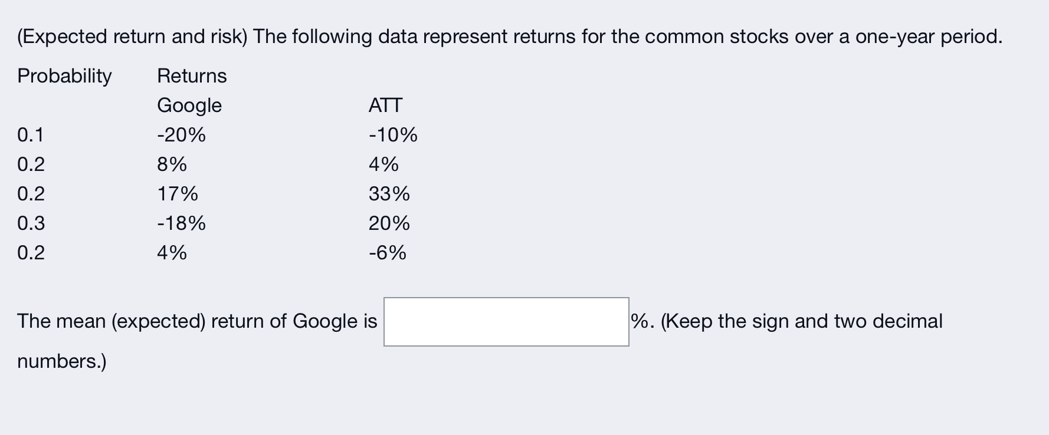
Task: Select the 33% ATT return value
Action: coord(389,194)
